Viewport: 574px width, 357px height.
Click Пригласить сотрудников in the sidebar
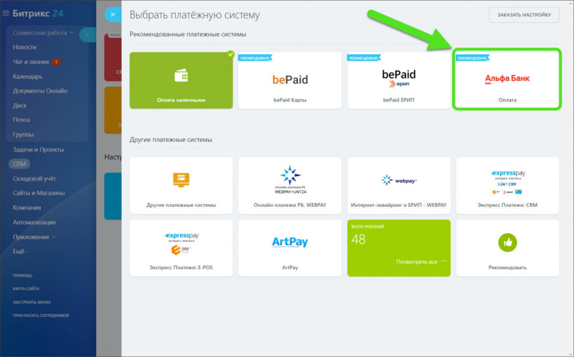[x=41, y=316]
